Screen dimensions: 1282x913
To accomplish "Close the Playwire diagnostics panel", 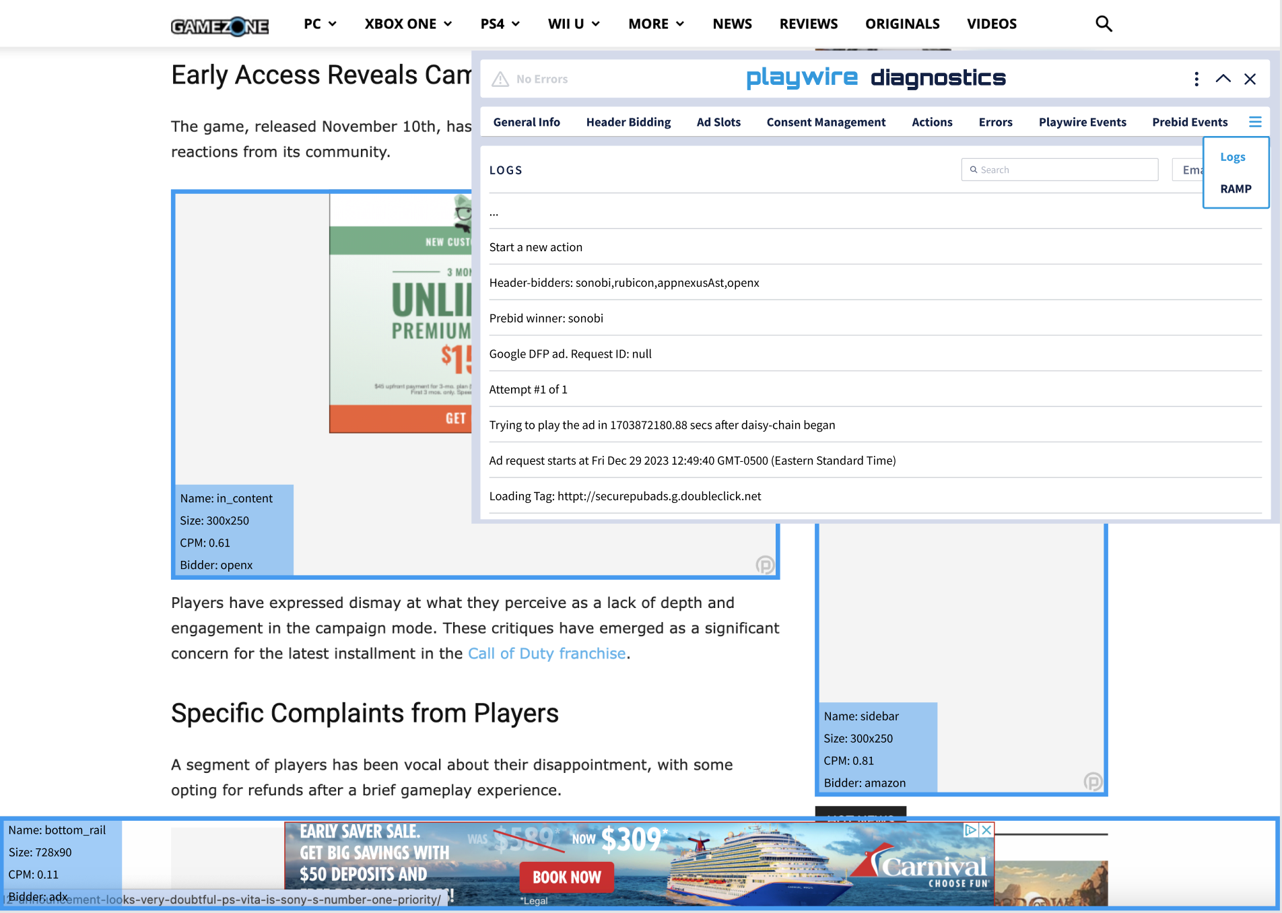I will tap(1250, 79).
